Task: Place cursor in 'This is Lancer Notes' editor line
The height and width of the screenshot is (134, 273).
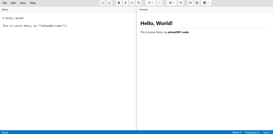Action: [x=34, y=26]
